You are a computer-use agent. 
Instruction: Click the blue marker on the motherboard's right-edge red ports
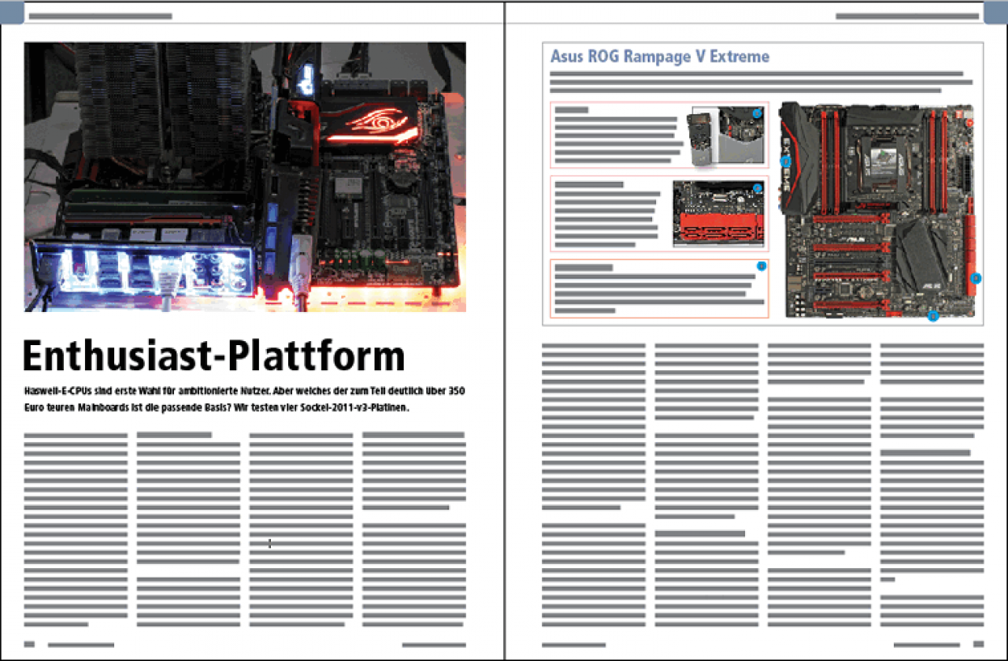coord(976,278)
